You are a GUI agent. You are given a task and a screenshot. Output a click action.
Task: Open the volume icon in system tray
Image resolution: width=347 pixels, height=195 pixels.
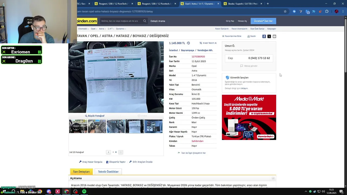coord(323,191)
